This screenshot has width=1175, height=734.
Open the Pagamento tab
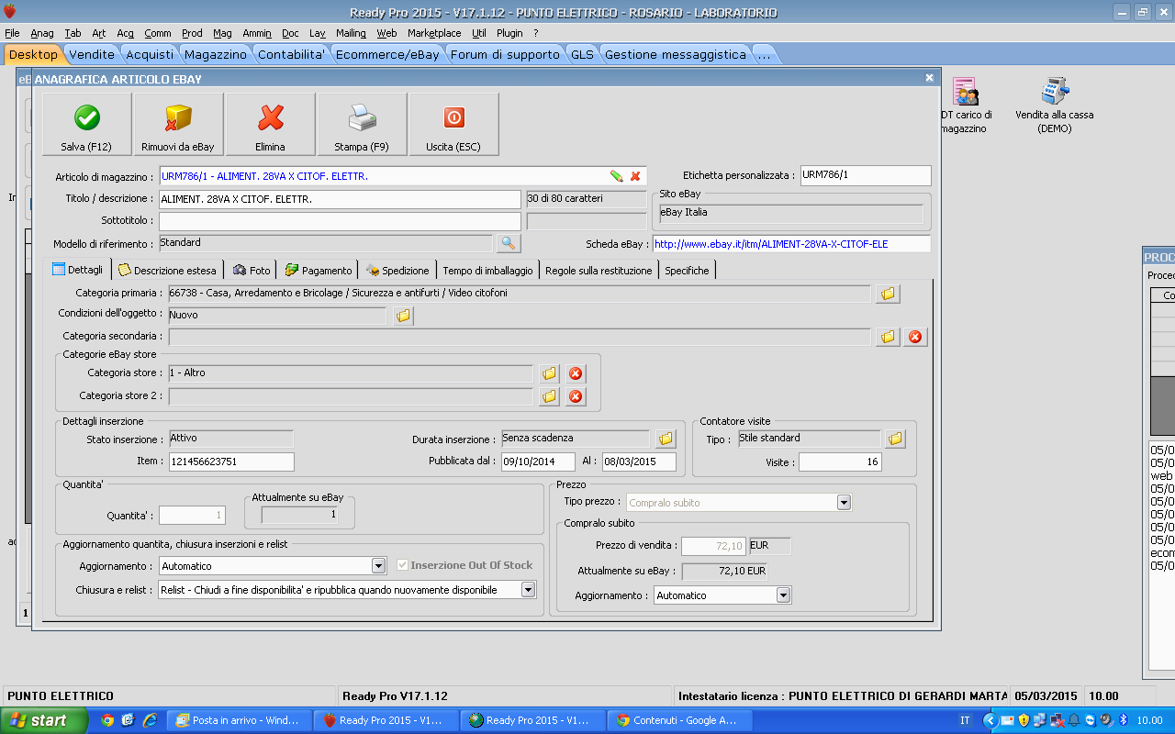319,270
